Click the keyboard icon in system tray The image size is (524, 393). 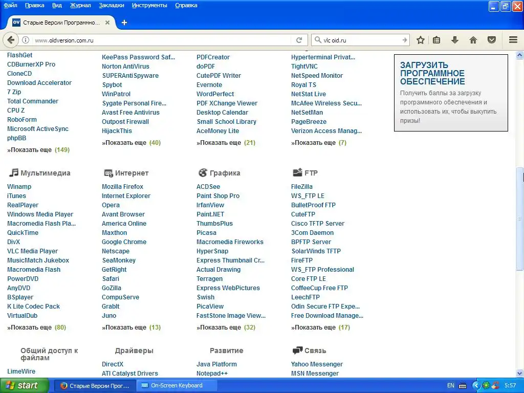(x=463, y=386)
